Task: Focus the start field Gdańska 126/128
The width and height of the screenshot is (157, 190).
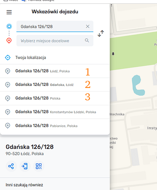Action: 55,26
